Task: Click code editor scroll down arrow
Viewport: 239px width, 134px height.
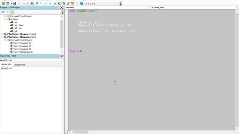Action: (237, 129)
